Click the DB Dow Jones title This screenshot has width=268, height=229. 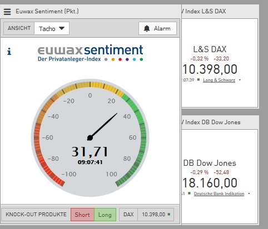(210, 163)
